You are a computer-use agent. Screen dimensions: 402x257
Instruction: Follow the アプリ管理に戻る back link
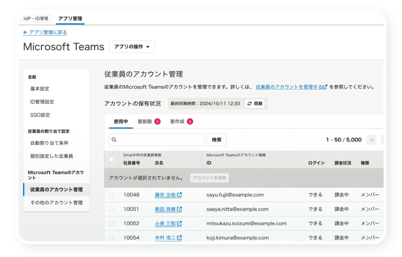click(45, 32)
